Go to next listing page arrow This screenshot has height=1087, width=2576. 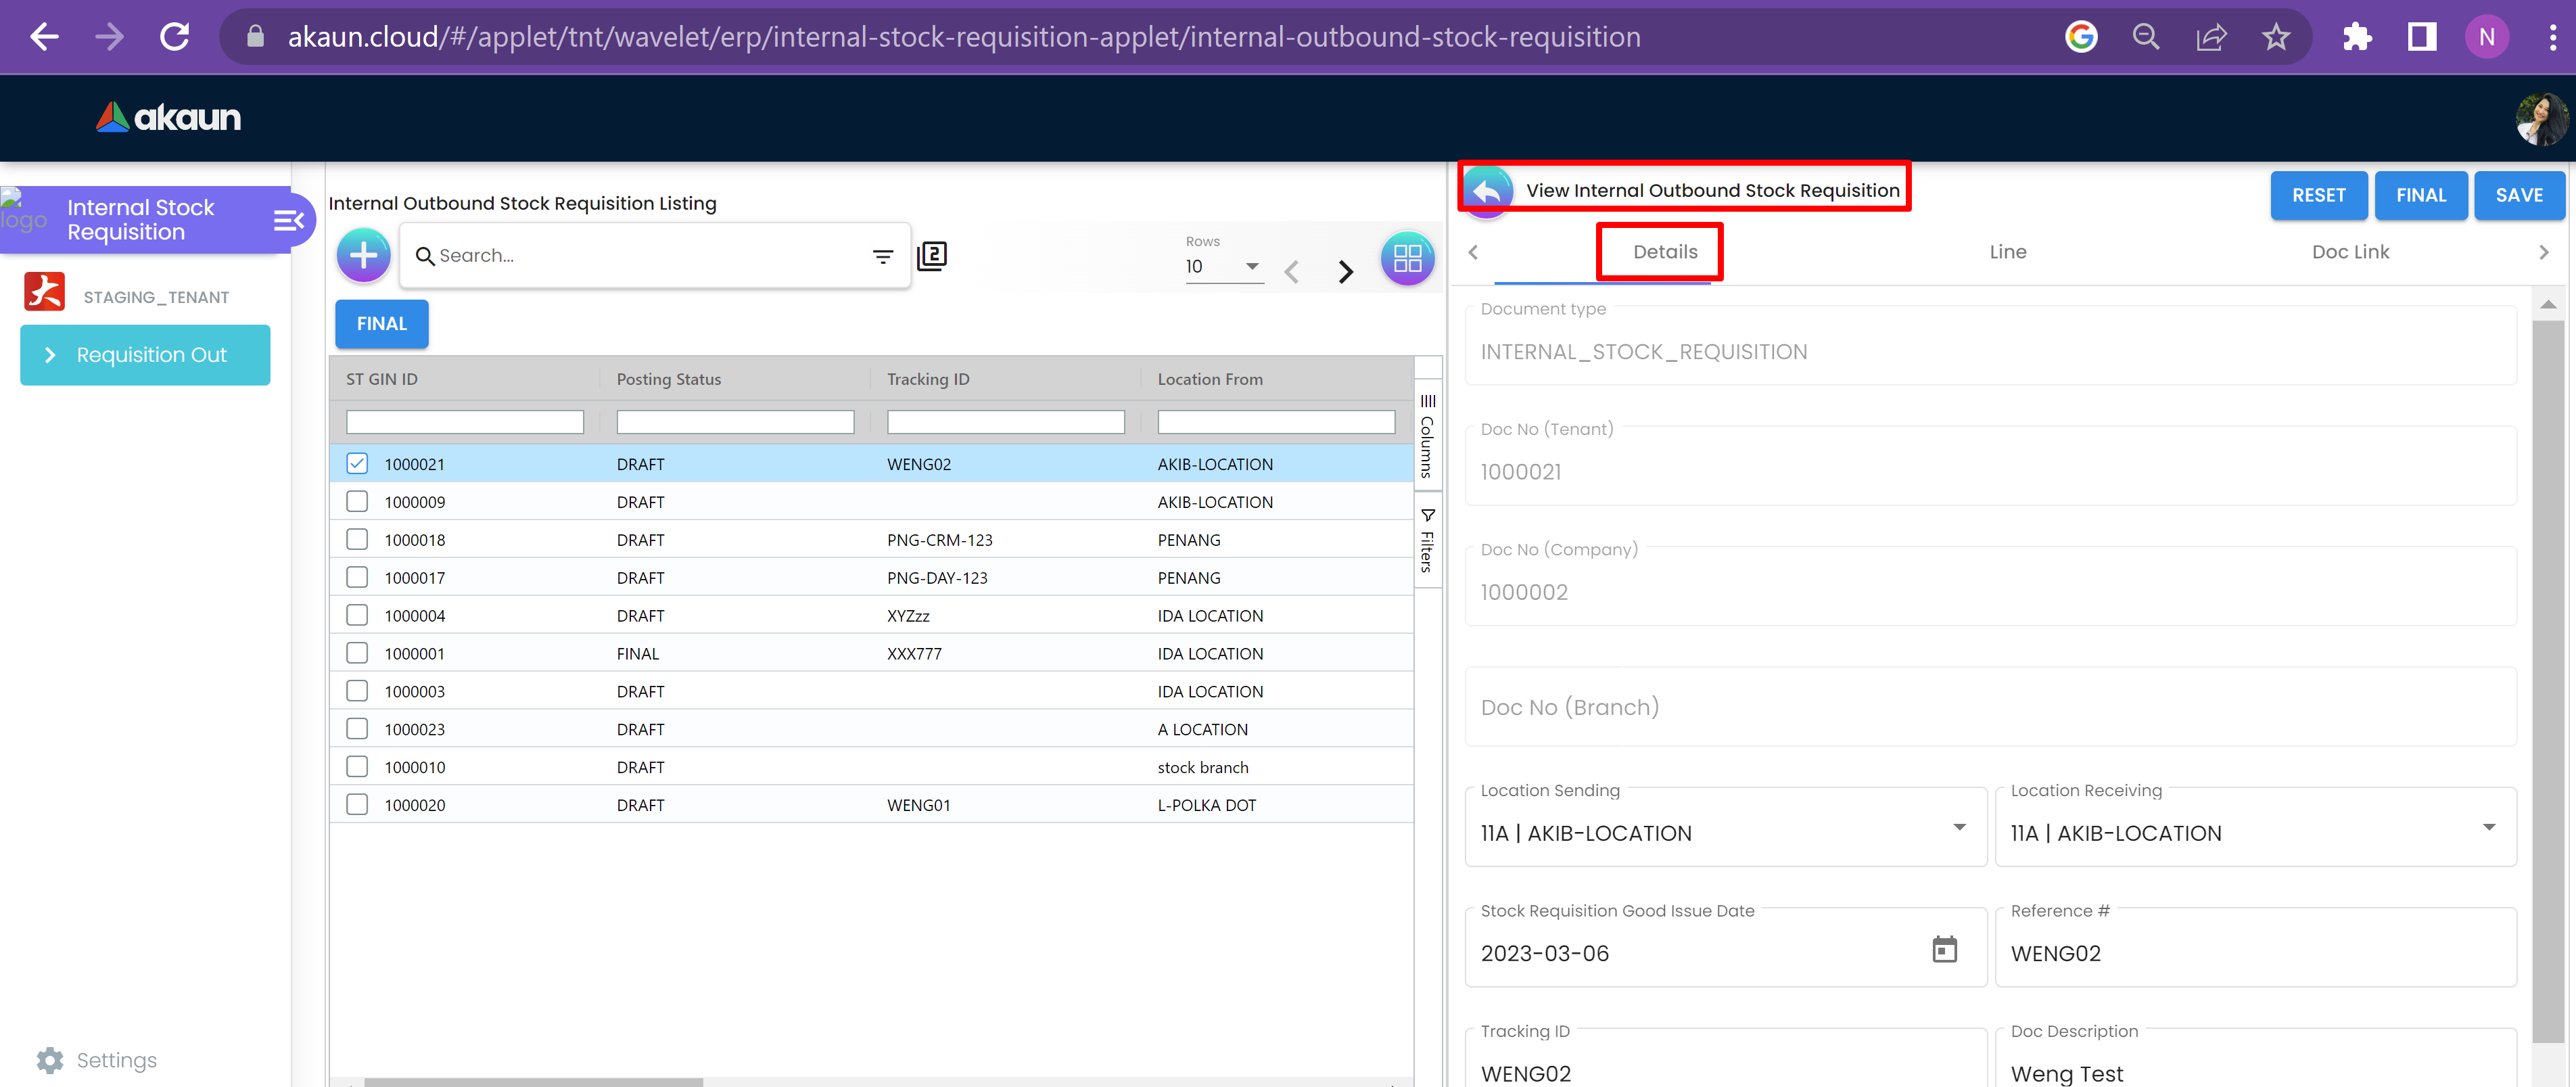click(x=1345, y=271)
